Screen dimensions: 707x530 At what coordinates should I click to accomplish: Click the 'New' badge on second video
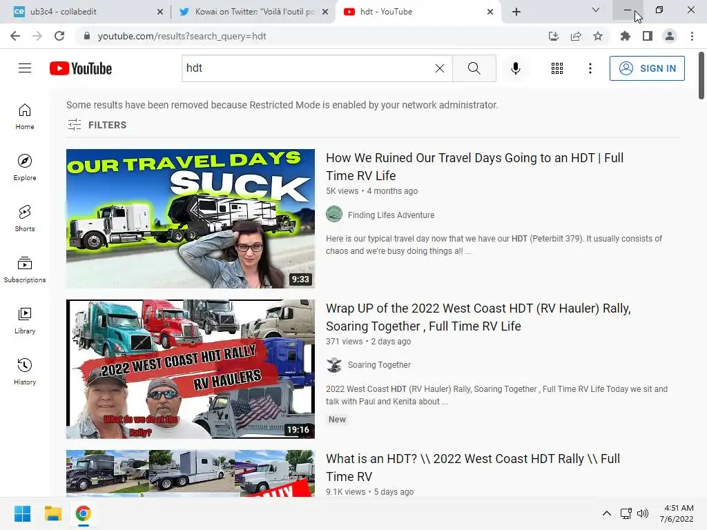(337, 419)
